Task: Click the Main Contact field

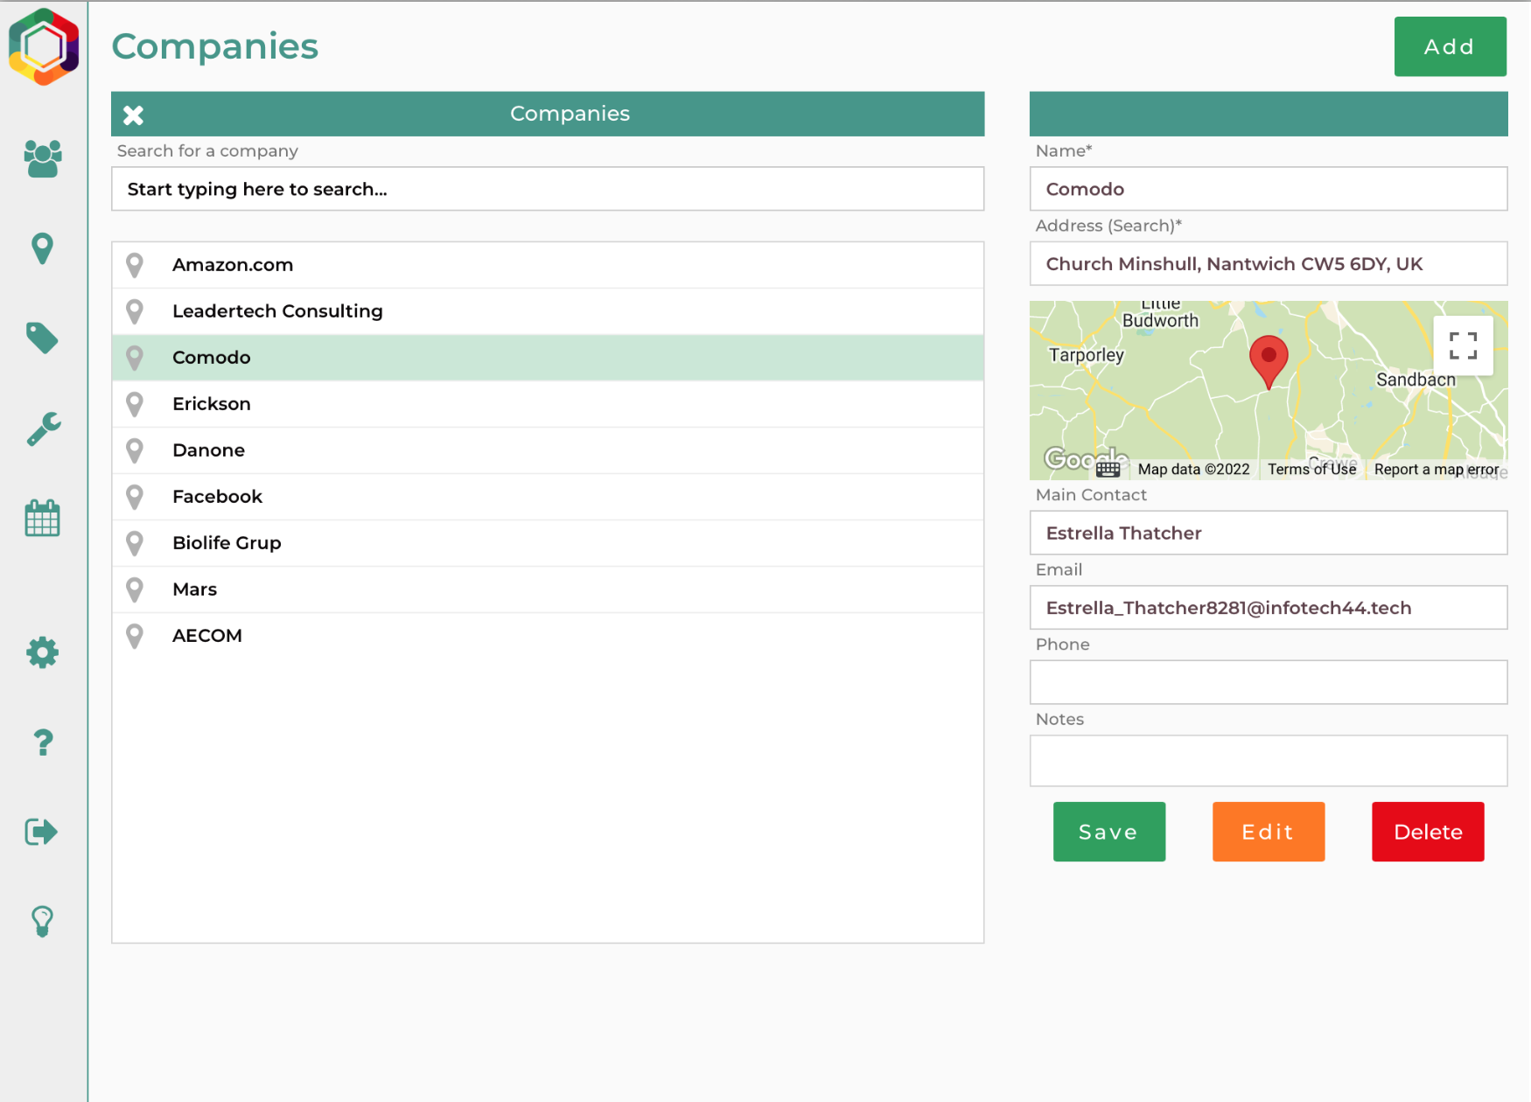Action: pyautogui.click(x=1269, y=533)
